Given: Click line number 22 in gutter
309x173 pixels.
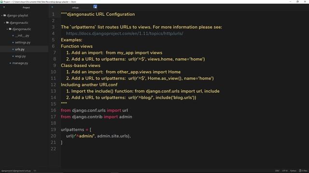Looking at the screenshot, I should (54, 149).
